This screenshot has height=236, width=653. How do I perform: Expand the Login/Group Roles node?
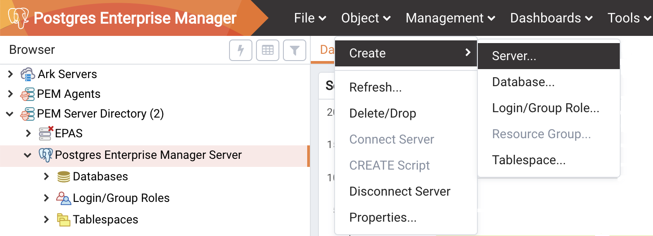46,198
